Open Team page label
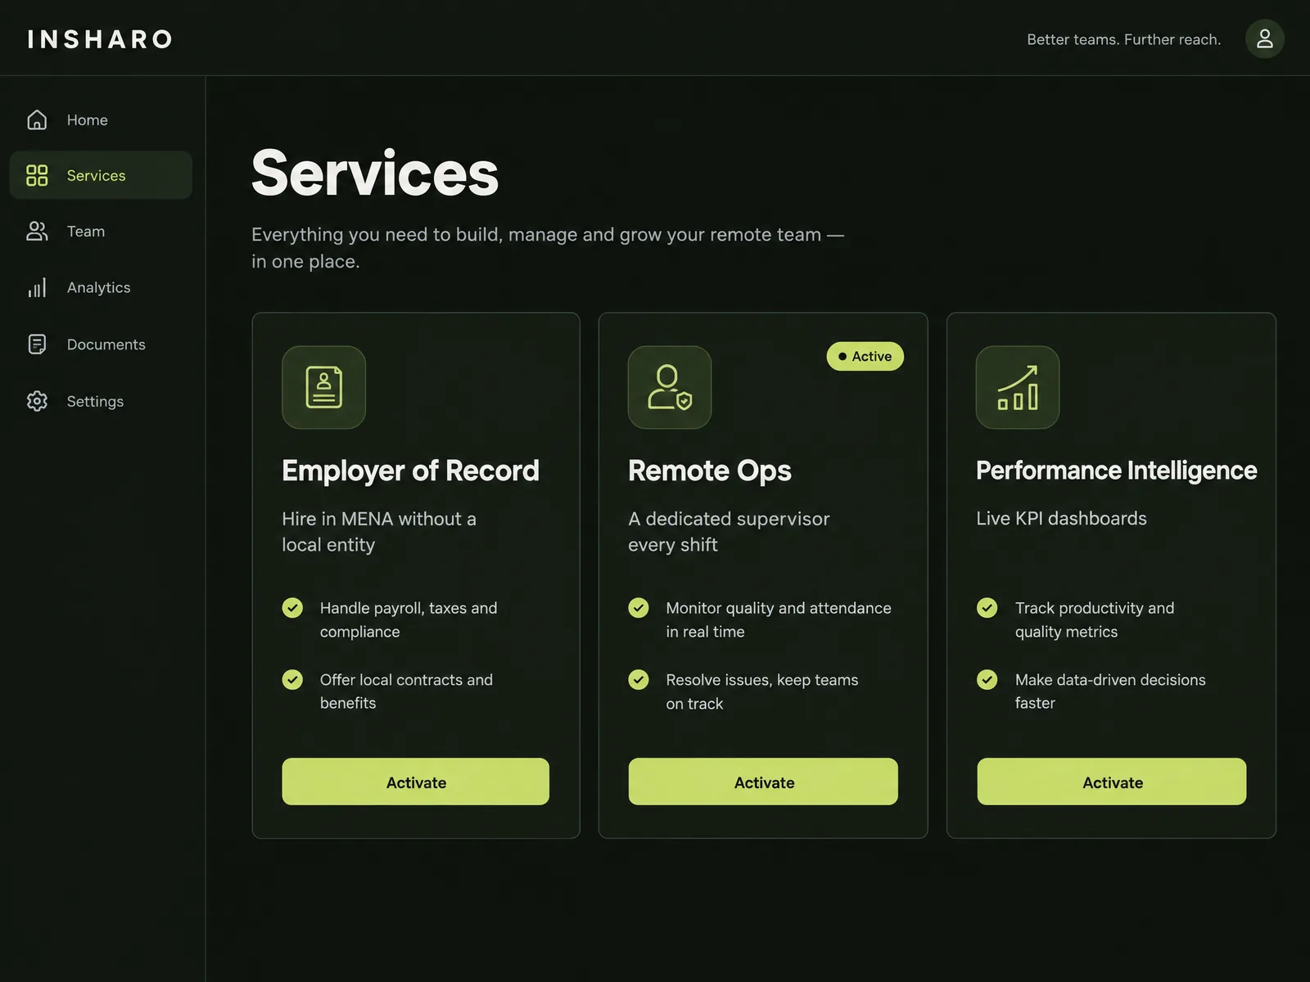The image size is (1310, 982). click(86, 231)
